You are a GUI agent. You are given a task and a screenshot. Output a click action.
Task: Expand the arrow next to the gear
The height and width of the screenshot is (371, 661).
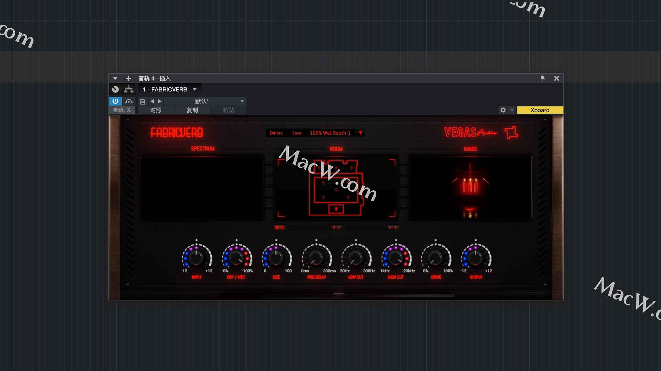[x=512, y=110]
